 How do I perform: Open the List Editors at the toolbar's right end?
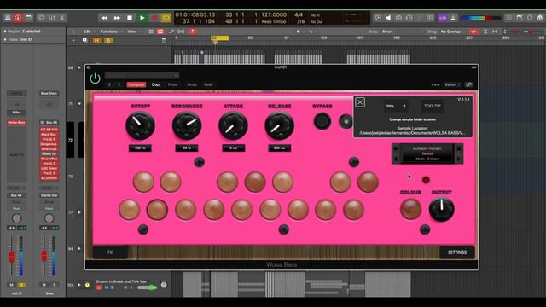pyautogui.click(x=508, y=18)
